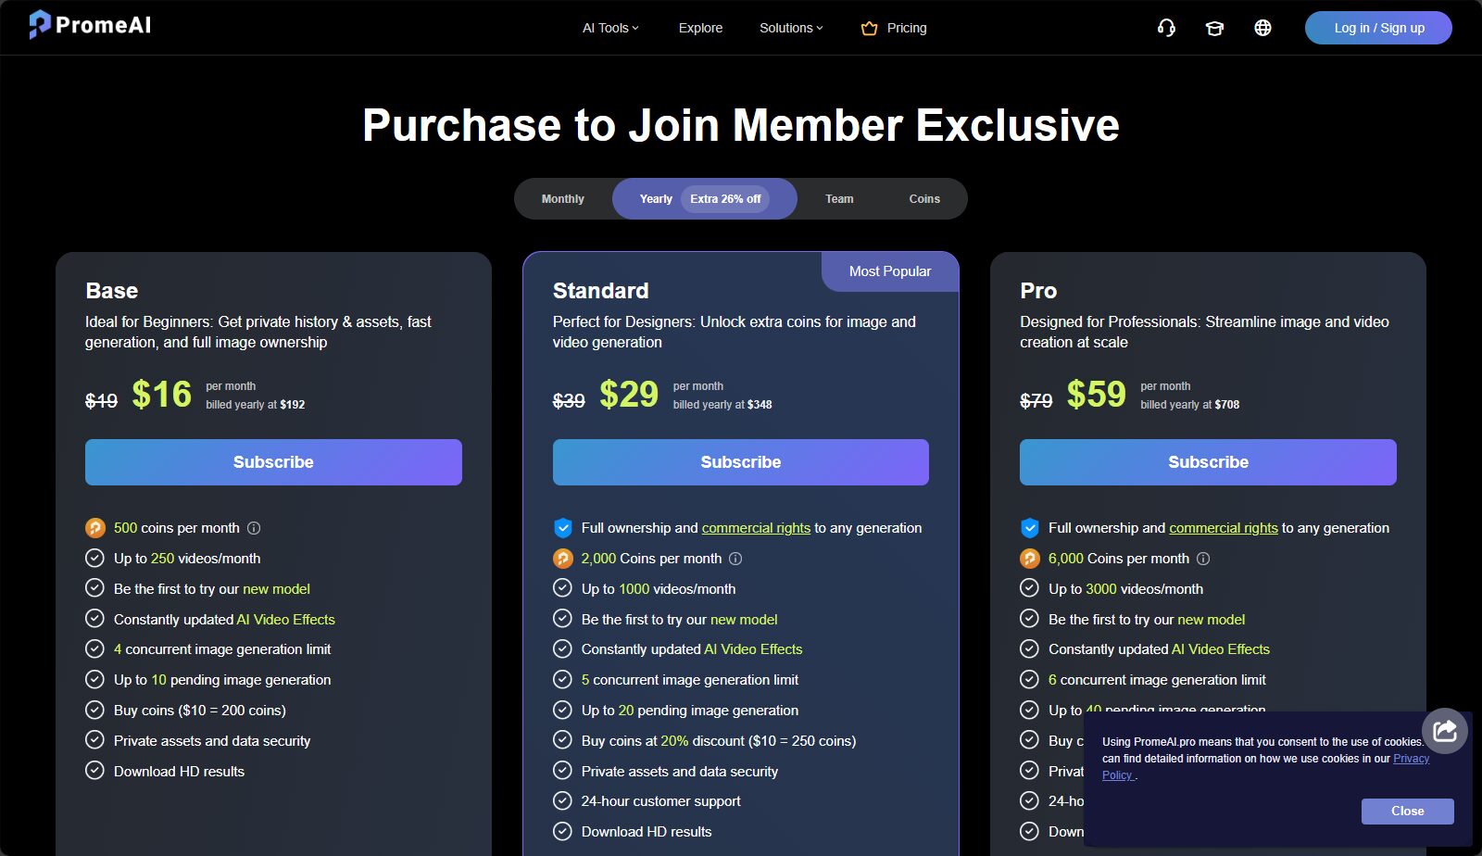Switch billing to Monthly
Image resolution: width=1482 pixels, height=856 pixels.
coord(563,199)
